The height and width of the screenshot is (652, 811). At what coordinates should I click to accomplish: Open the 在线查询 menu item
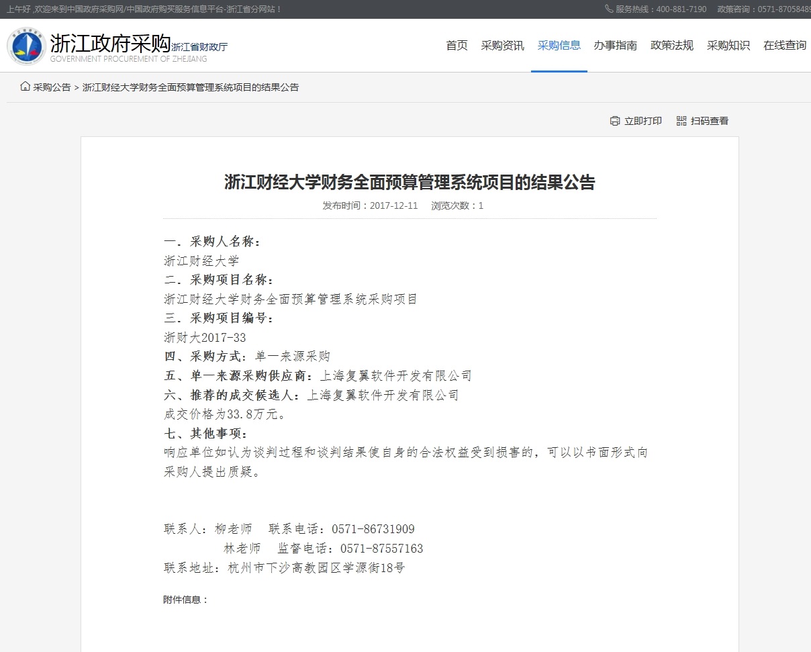click(784, 46)
